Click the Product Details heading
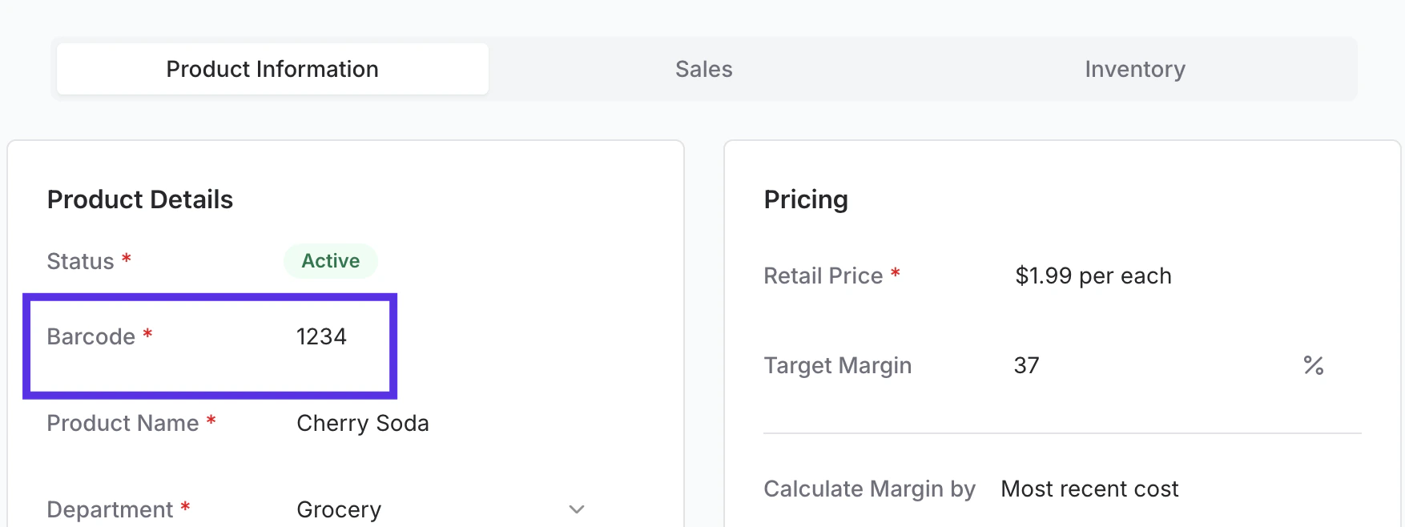 coord(140,199)
